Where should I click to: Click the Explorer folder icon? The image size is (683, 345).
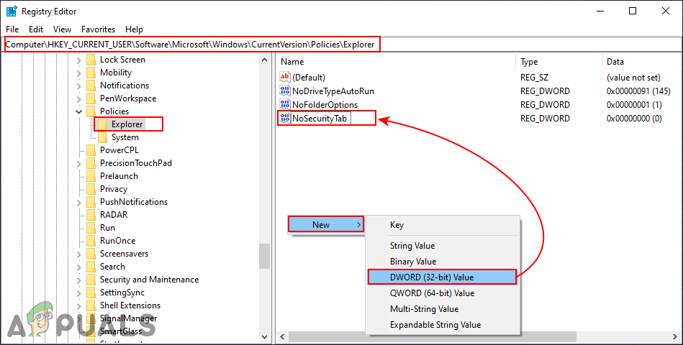(102, 124)
